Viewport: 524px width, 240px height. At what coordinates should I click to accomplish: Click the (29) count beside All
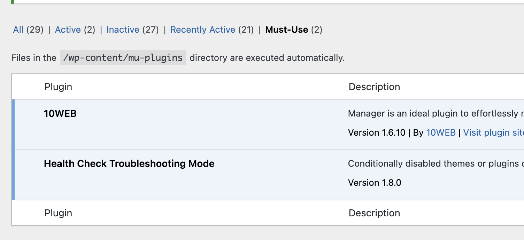pos(35,30)
